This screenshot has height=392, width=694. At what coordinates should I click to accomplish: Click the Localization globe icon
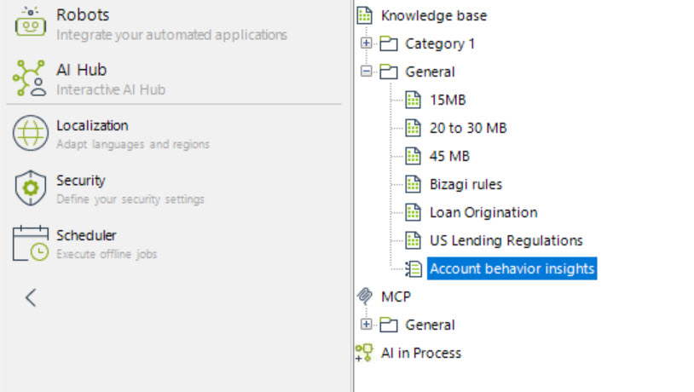pos(31,134)
